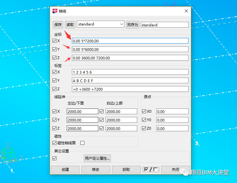Uncheck the X coordinate checkbox
Image resolution: width=237 pixels, height=183 pixels.
[55, 41]
